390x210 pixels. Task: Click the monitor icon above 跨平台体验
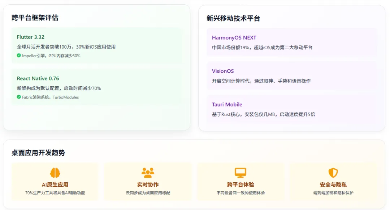[x=240, y=173]
